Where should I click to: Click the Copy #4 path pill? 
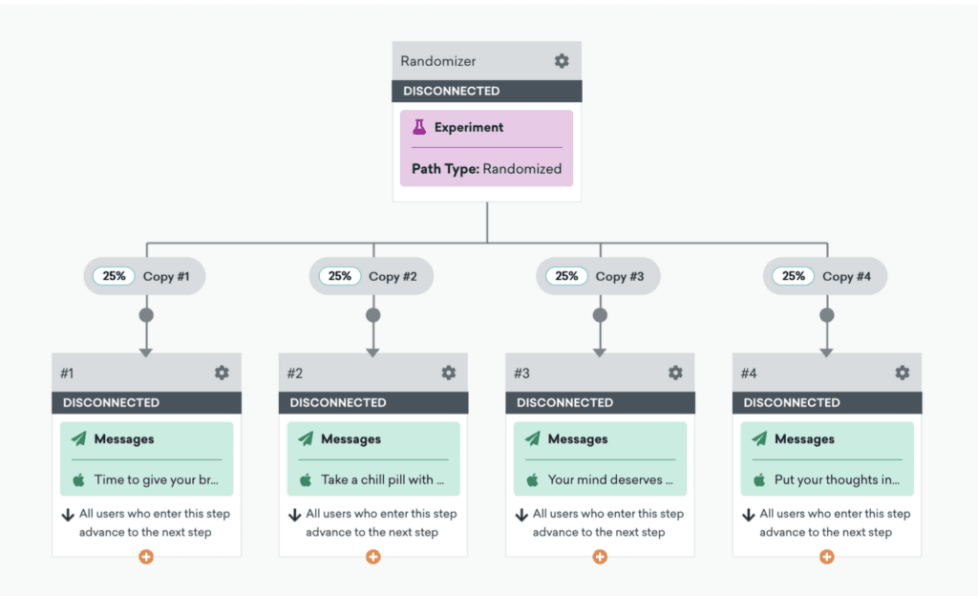(825, 277)
